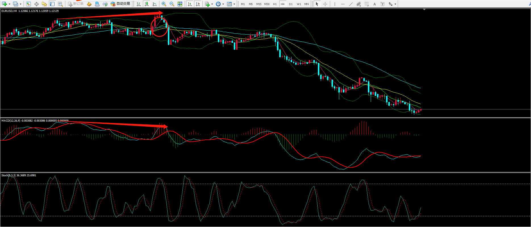Expand the chart periods clock dropdown

[223, 4]
